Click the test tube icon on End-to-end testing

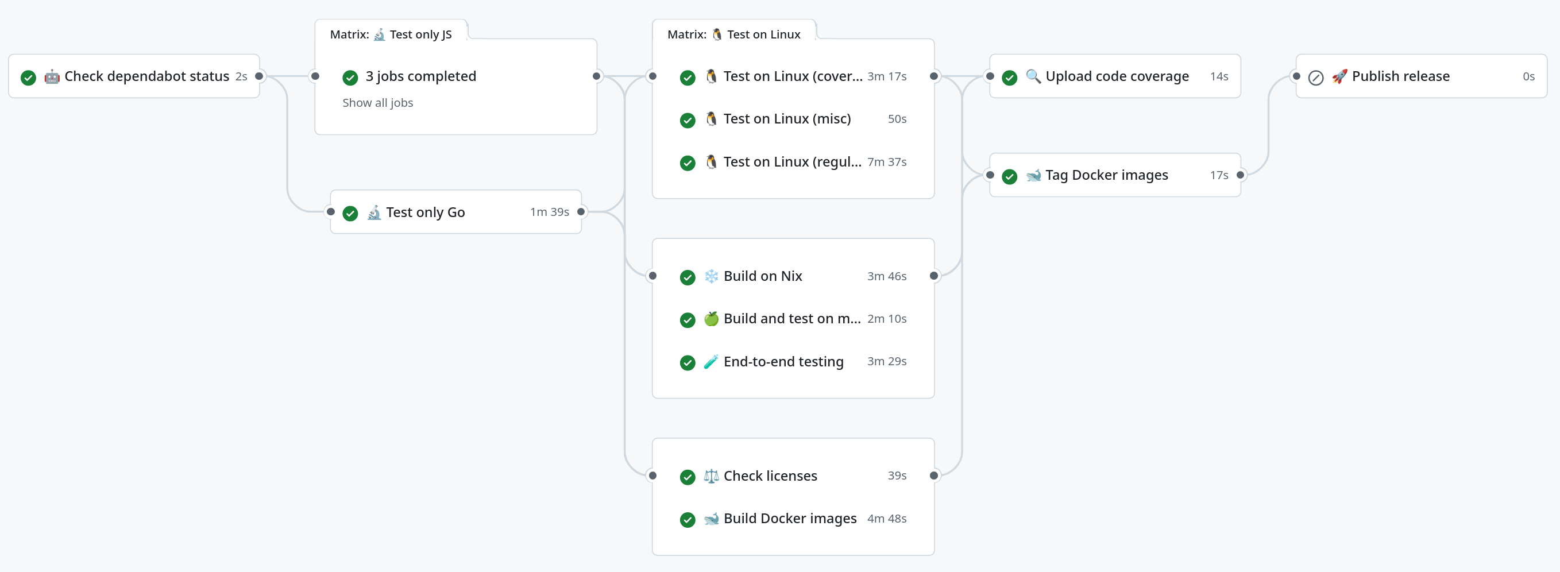(712, 361)
